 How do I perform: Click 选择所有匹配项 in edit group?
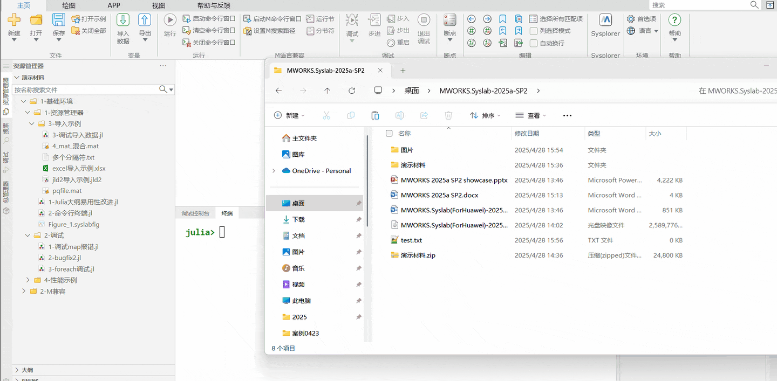pos(556,19)
